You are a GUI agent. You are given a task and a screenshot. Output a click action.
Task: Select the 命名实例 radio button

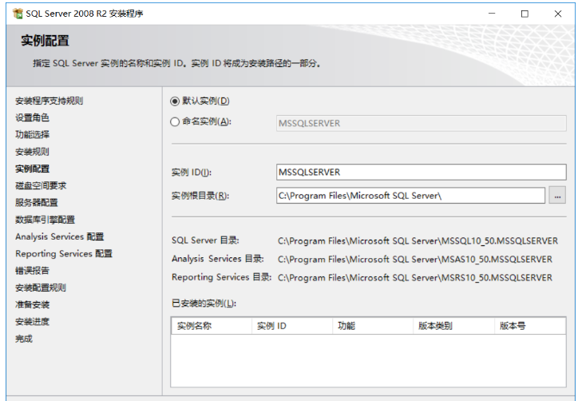coord(175,121)
